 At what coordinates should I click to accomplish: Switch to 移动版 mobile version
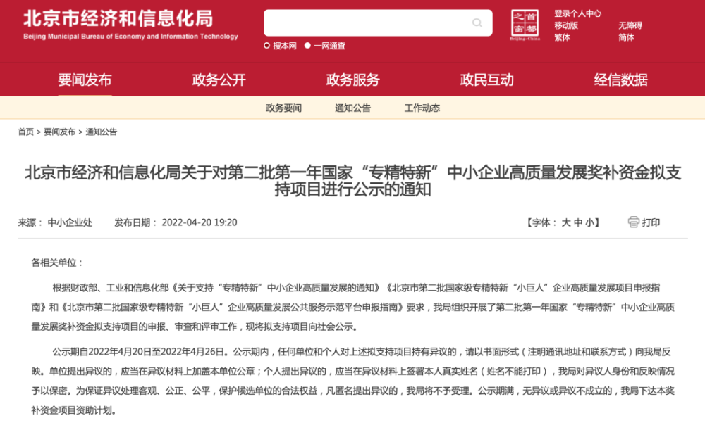(x=566, y=25)
